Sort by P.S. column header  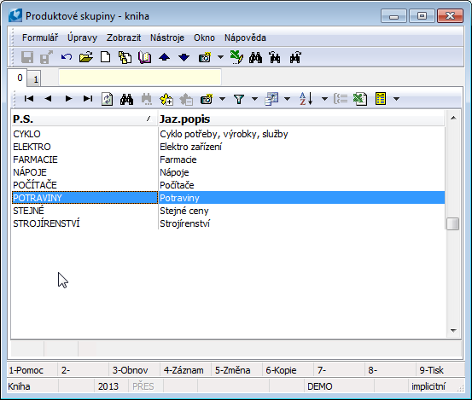[x=84, y=119]
